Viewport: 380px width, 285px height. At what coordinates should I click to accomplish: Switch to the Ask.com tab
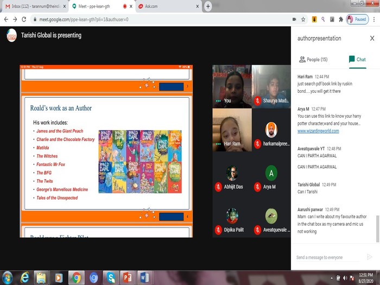tap(166, 7)
